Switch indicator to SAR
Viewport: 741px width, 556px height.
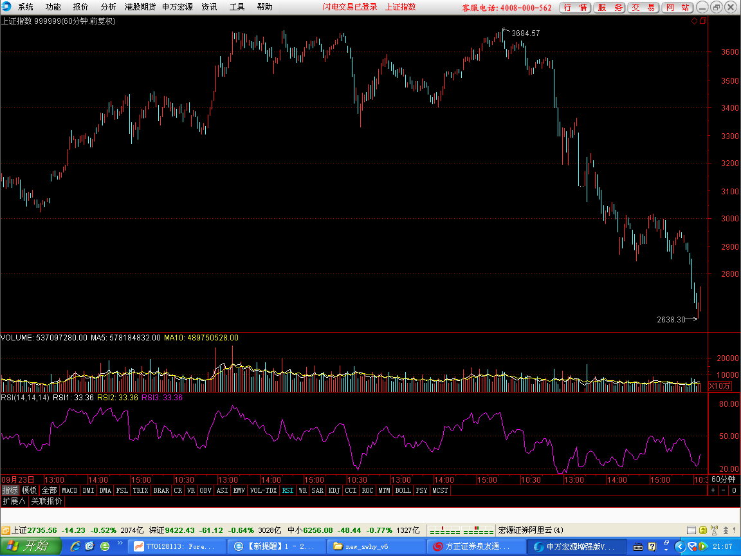(318, 490)
